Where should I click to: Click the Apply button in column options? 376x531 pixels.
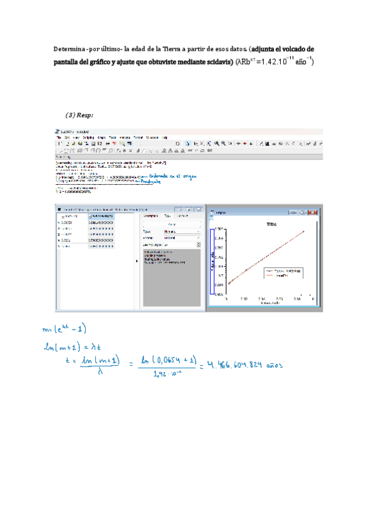coord(172,225)
